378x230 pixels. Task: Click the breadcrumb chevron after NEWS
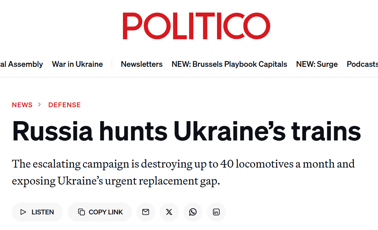(x=39, y=104)
